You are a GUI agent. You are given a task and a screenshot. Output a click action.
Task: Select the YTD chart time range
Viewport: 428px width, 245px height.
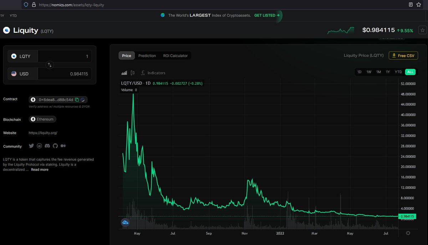click(398, 72)
